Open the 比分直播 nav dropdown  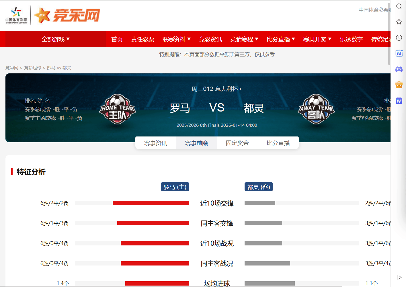point(281,39)
